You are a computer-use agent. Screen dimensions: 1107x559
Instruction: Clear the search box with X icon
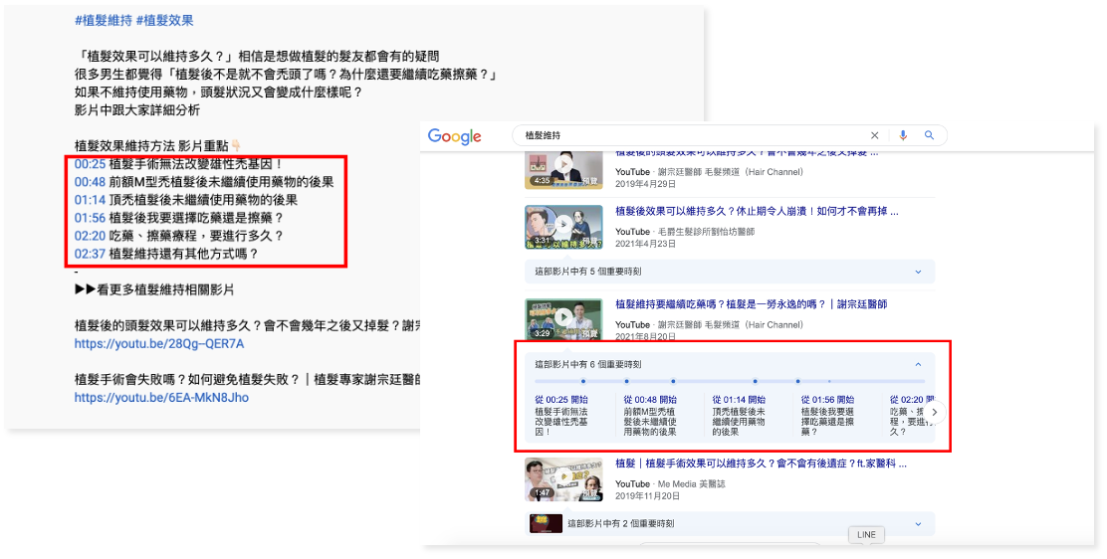pyautogui.click(x=875, y=135)
